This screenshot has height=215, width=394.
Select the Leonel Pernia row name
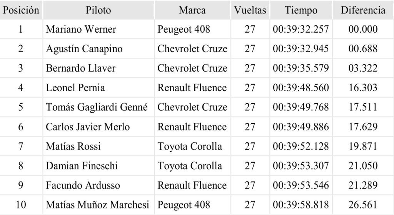pos(75,88)
